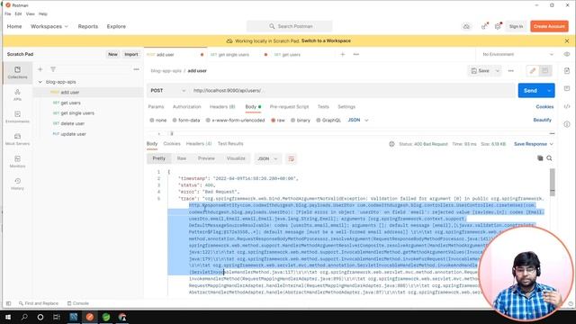Click the Import button
Viewport: 576px width, 324px height.
(x=131, y=54)
